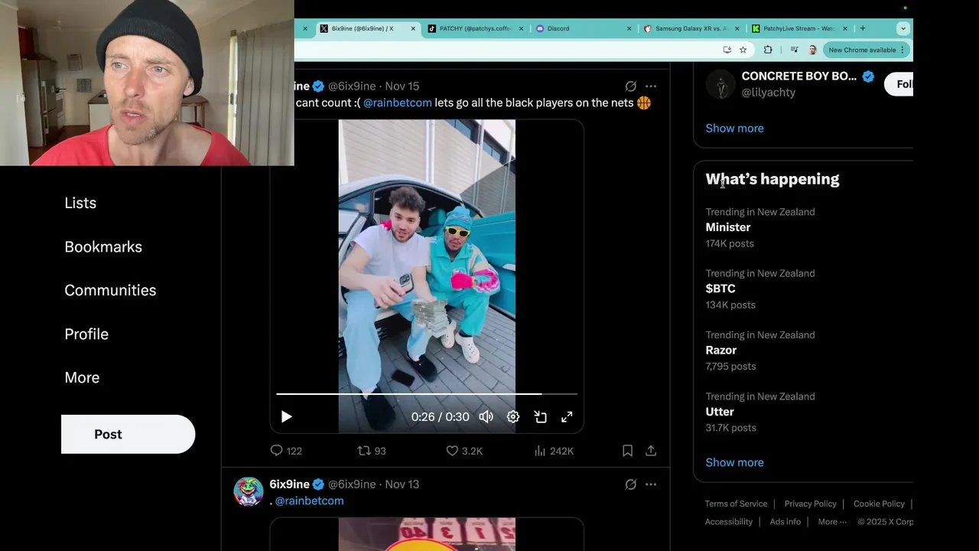
Task: Click @rainbetcom link in Nov 13 post
Action: coord(309,500)
